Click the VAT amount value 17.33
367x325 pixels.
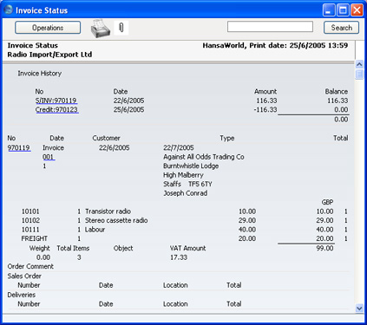tap(179, 257)
